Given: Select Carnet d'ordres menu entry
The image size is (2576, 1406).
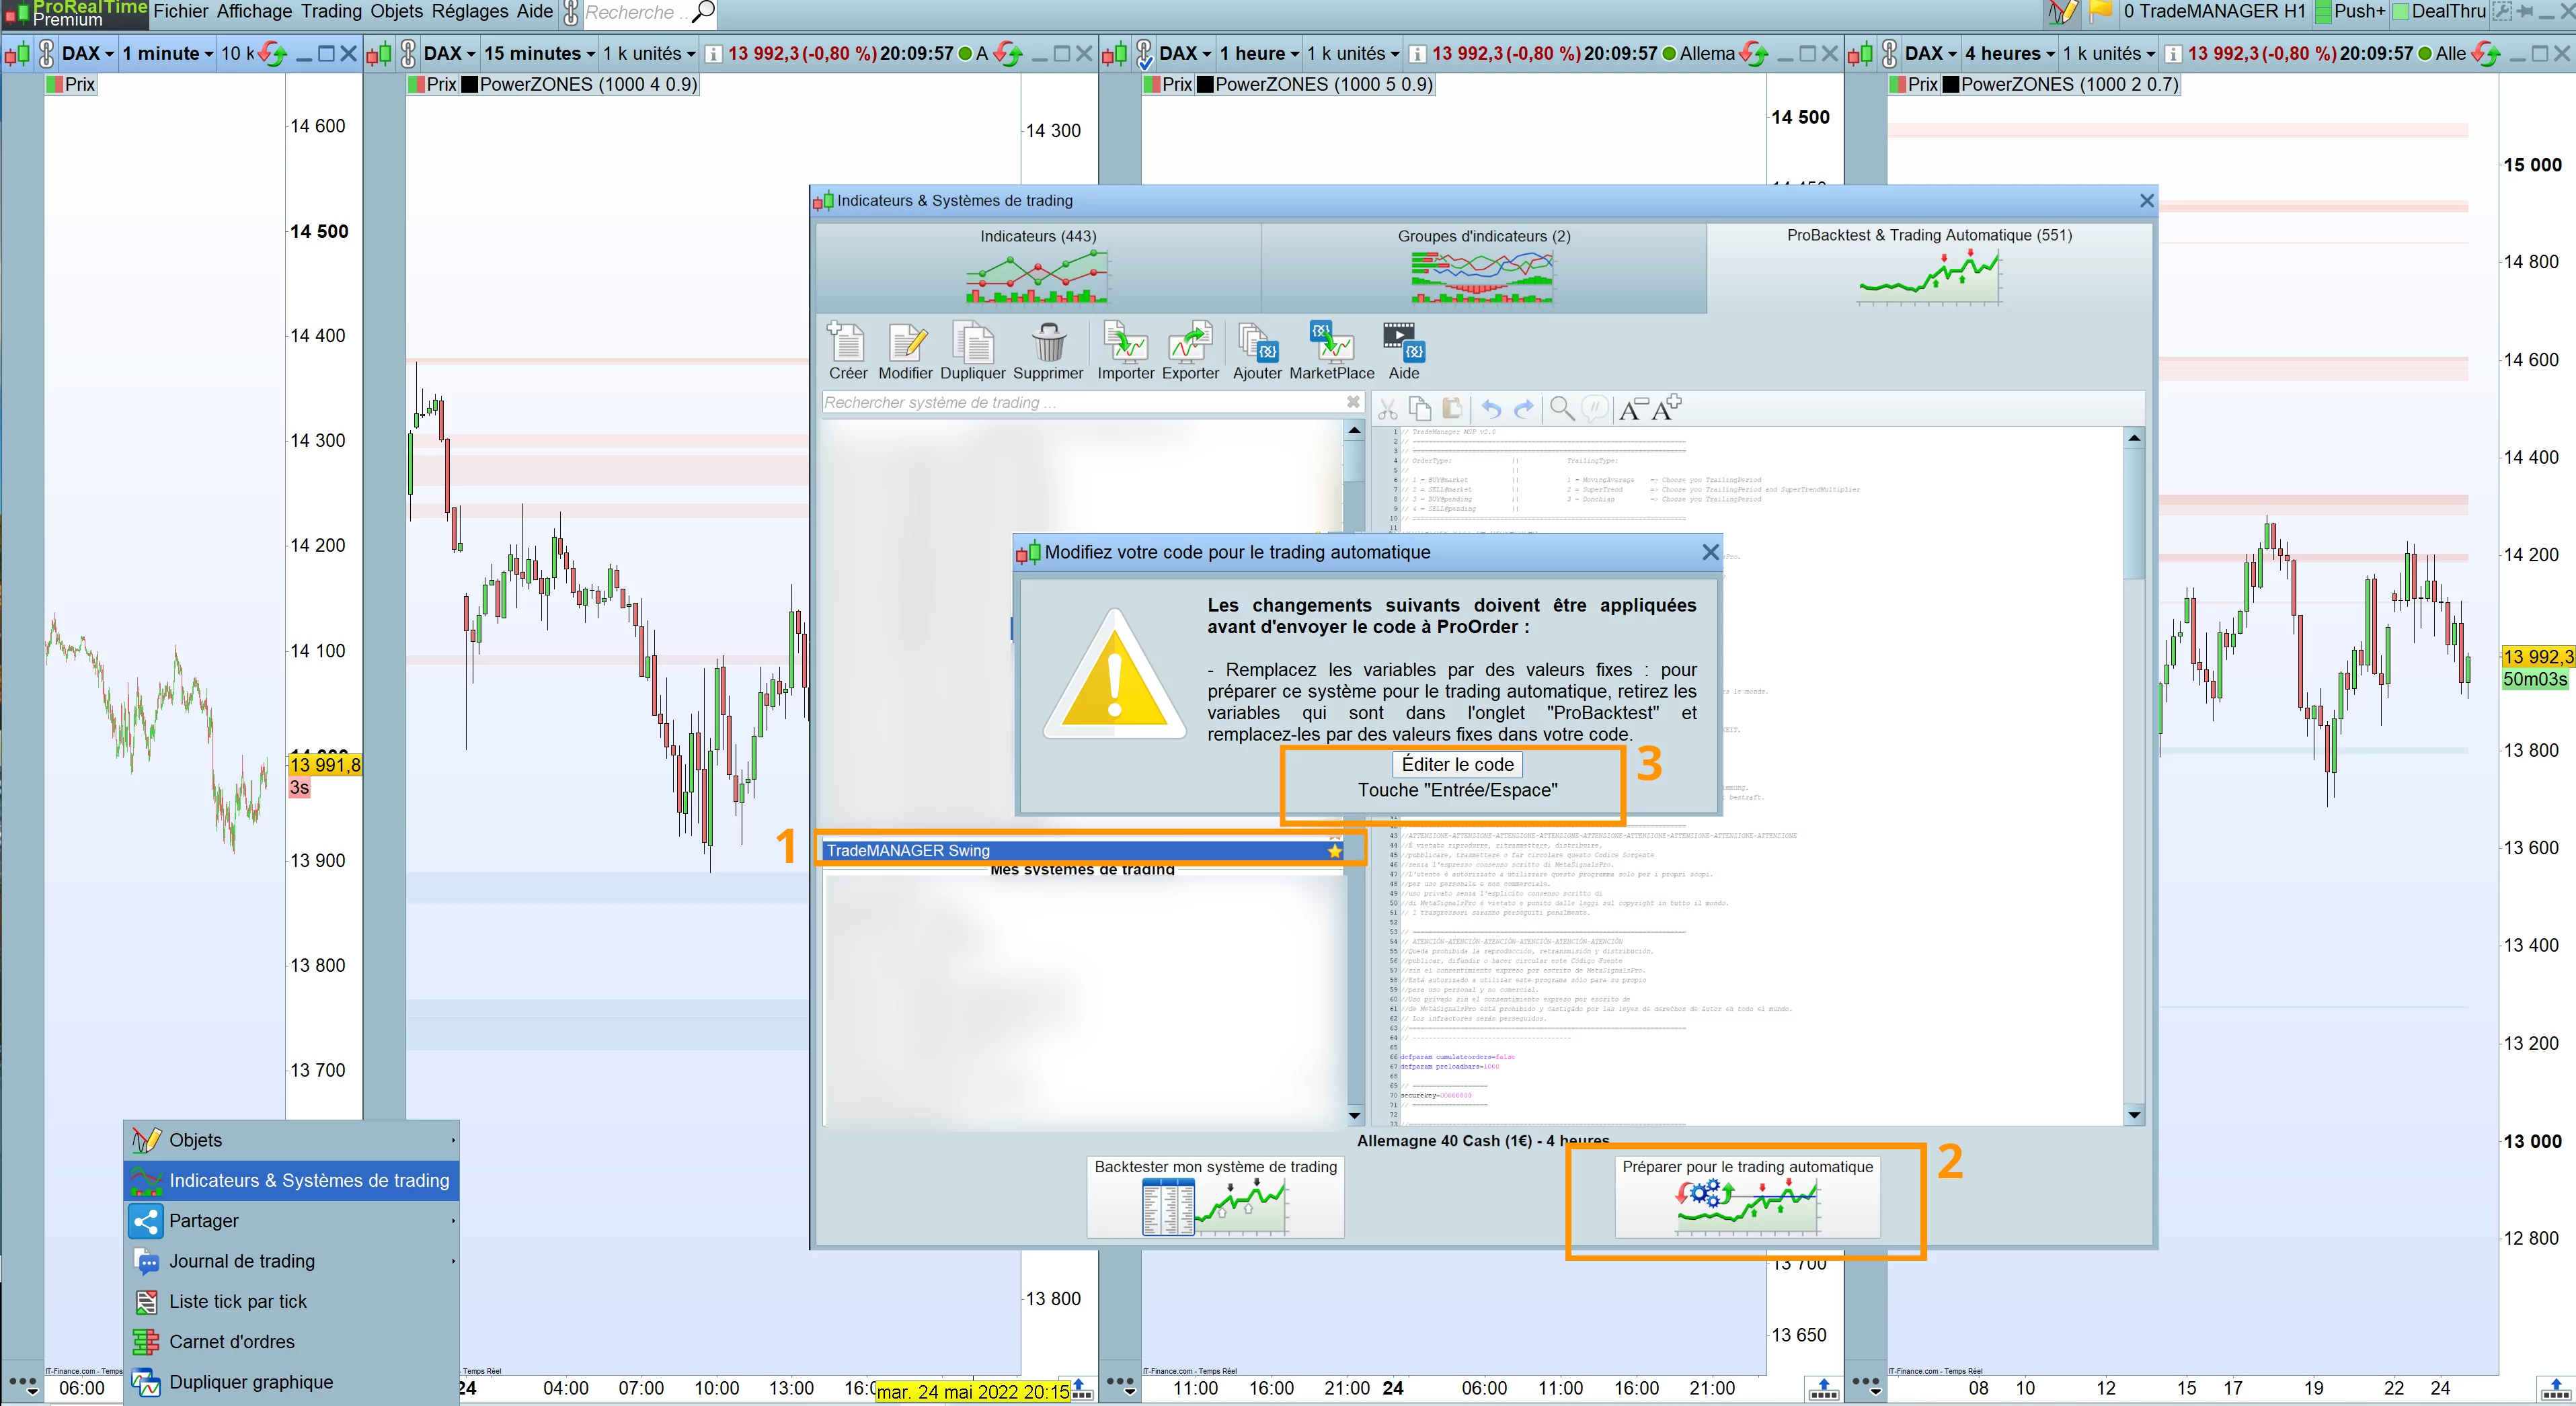Looking at the screenshot, I should click(291, 1342).
